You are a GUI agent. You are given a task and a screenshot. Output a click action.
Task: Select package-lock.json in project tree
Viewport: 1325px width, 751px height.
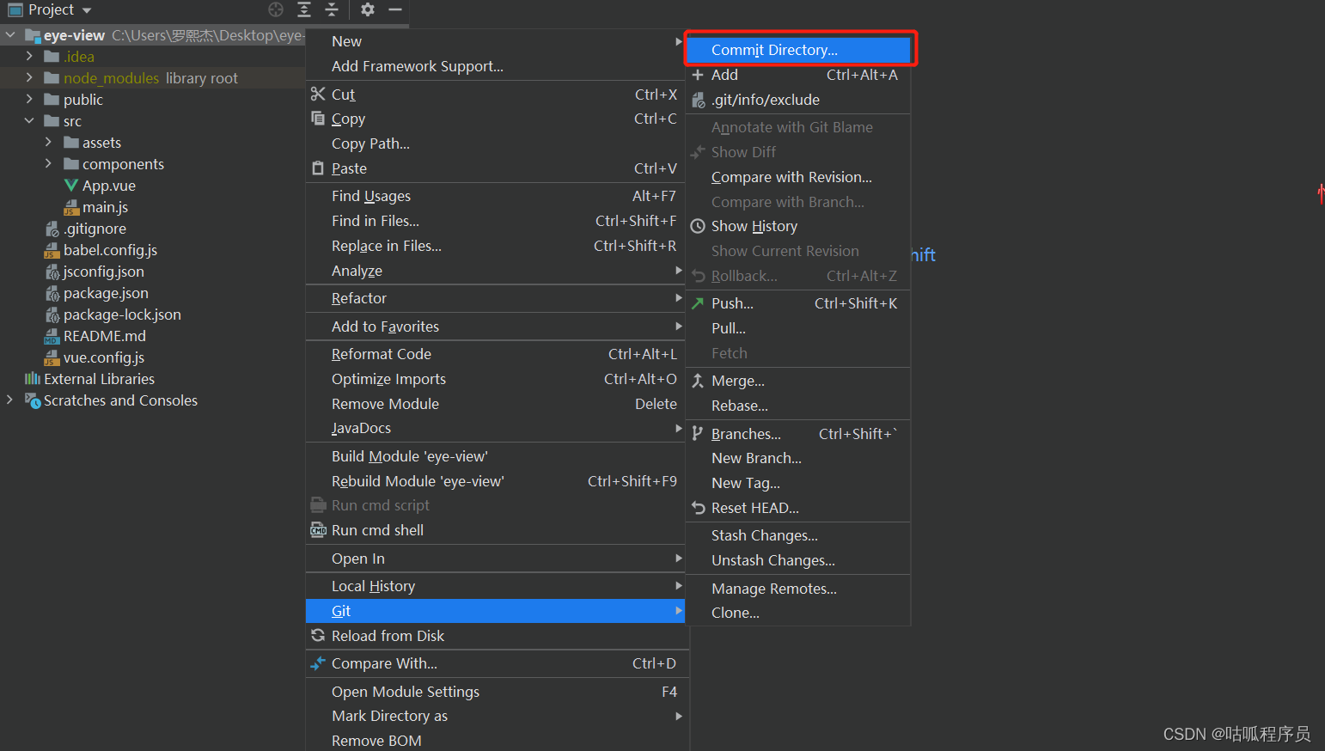(x=122, y=314)
